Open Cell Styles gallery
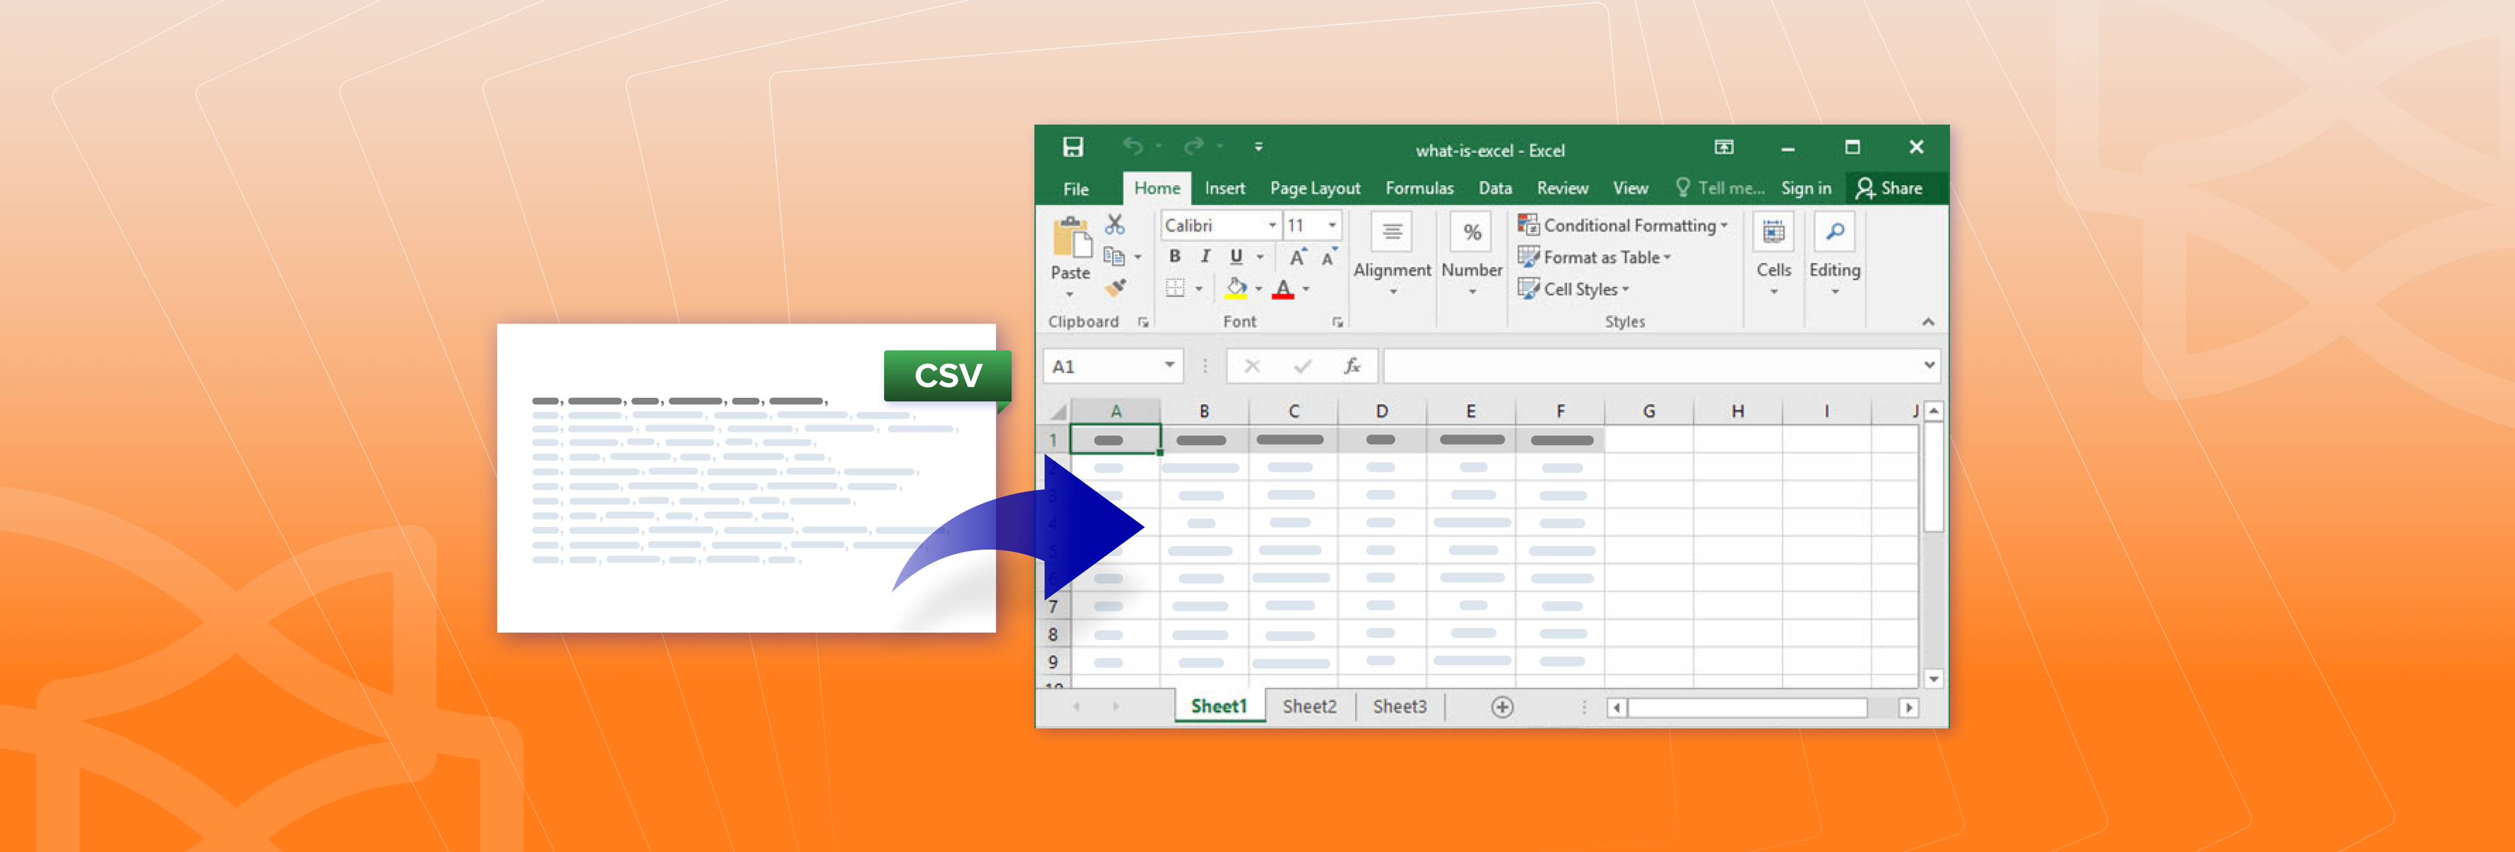2515x852 pixels. point(1573,289)
